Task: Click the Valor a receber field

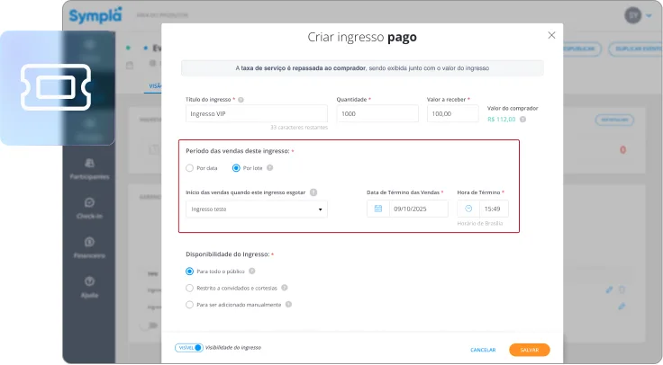Action: point(452,114)
